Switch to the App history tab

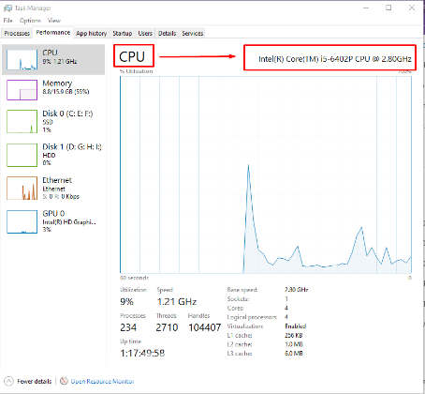(x=91, y=33)
